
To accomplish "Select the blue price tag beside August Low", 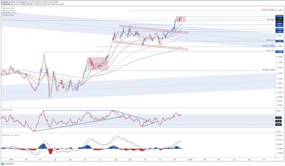I will (280, 41).
